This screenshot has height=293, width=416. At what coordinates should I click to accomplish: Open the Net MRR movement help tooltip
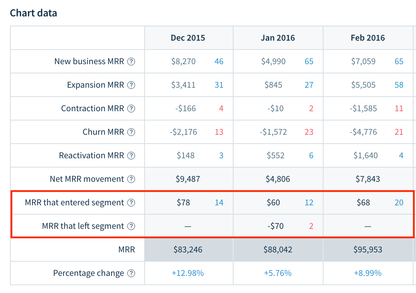[x=131, y=179]
